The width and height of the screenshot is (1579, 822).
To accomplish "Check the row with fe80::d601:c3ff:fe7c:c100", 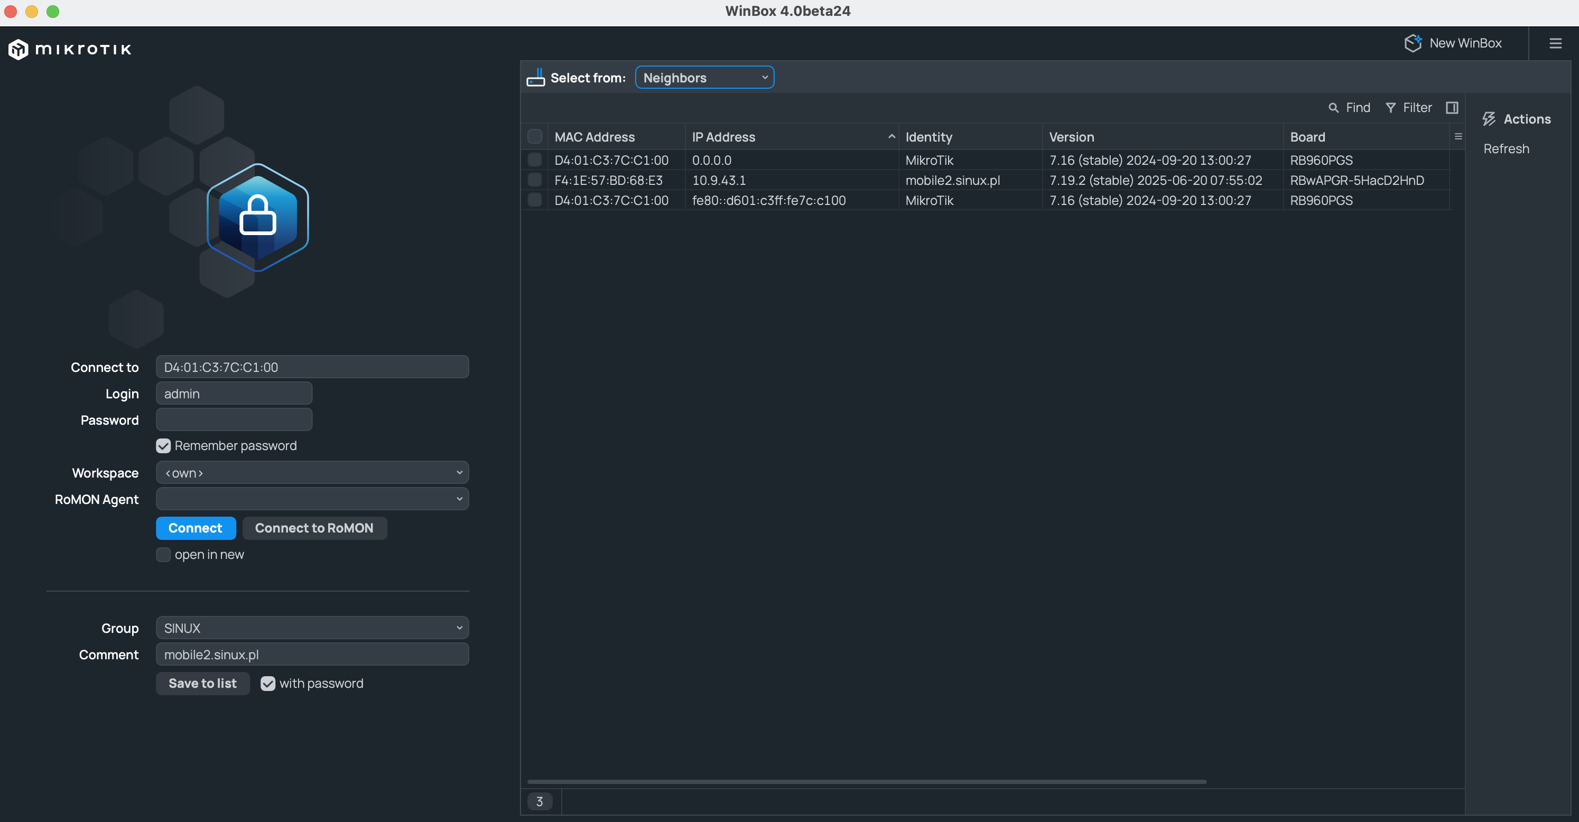I will pyautogui.click(x=534, y=200).
